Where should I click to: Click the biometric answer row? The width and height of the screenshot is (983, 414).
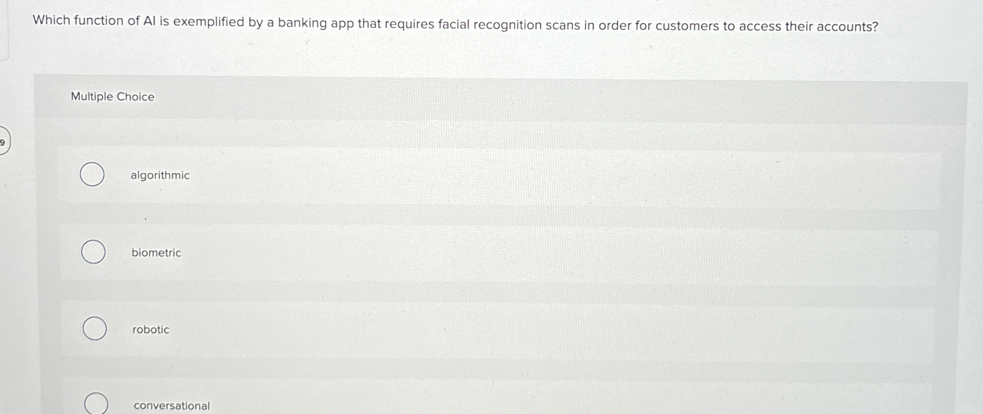click(x=403, y=253)
